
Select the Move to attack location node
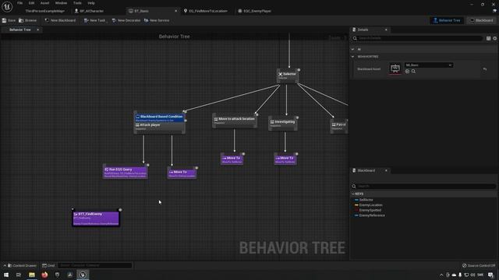pos(235,121)
